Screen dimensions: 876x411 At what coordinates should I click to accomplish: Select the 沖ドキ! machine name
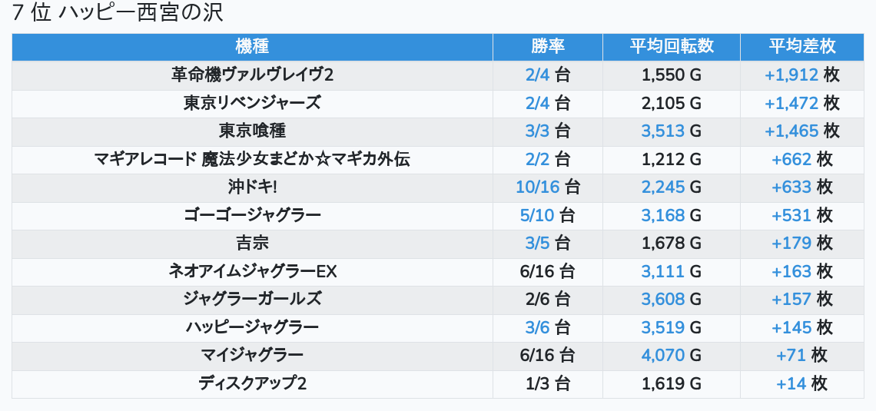coord(252,187)
